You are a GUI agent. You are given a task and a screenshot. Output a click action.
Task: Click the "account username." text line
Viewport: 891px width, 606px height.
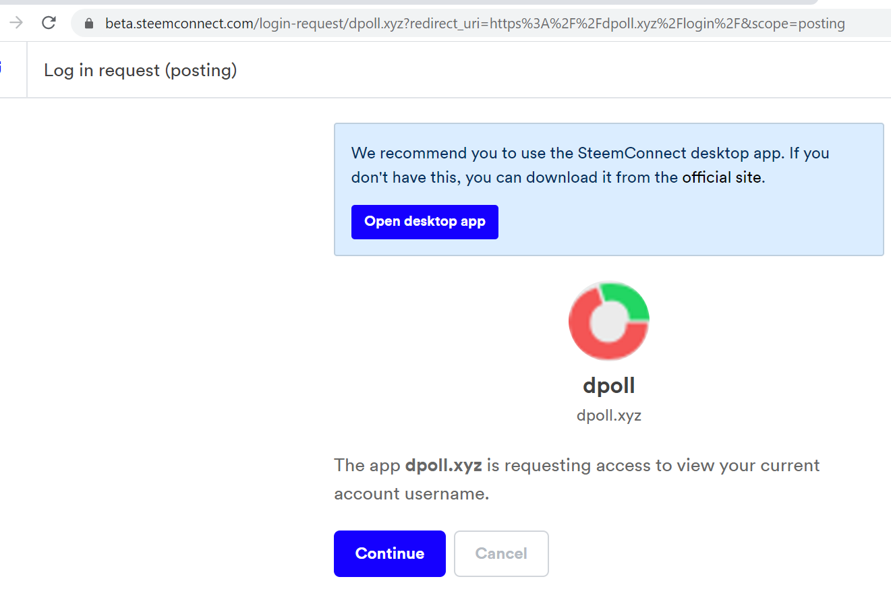click(x=411, y=493)
